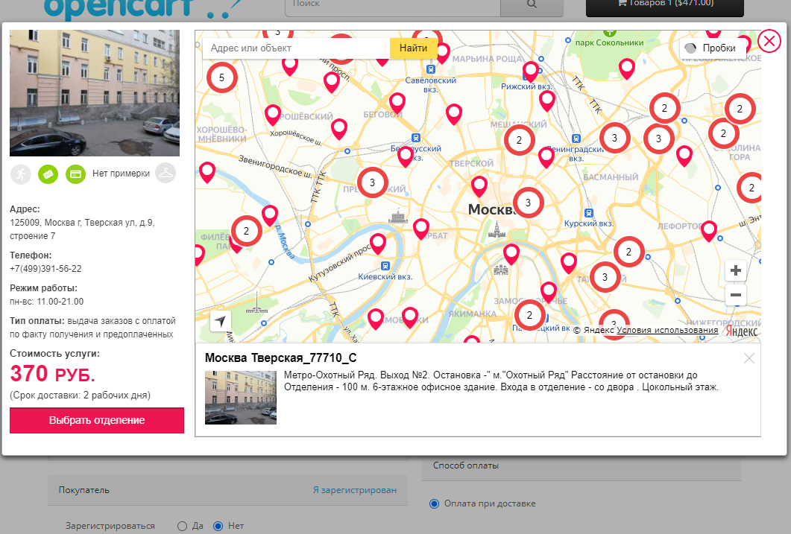
Task: Select the pin near Рижский вокзал
Action: [x=531, y=71]
